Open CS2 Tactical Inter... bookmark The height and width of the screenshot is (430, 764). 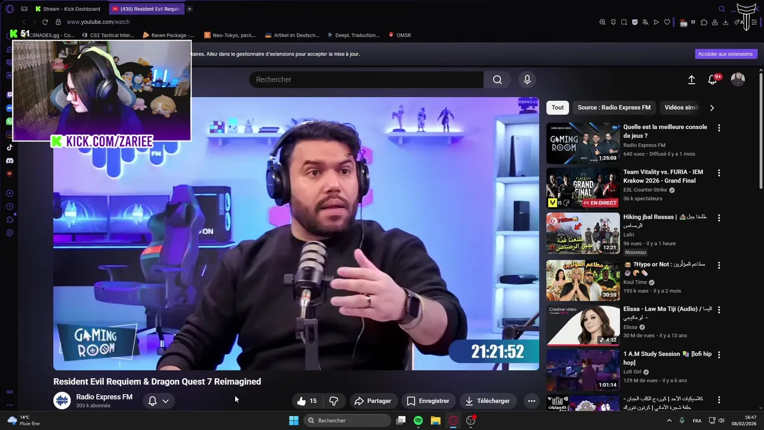pos(108,35)
